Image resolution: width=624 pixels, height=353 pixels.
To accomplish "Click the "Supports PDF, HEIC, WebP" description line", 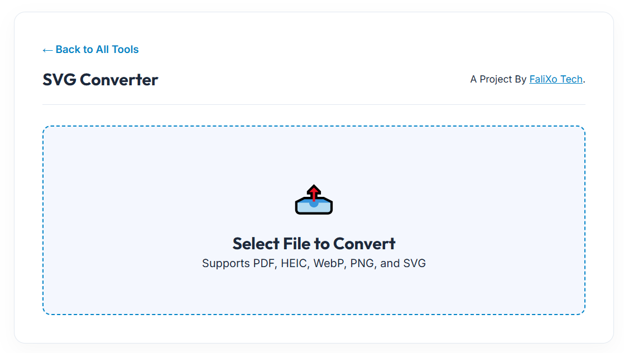I will tap(314, 263).
